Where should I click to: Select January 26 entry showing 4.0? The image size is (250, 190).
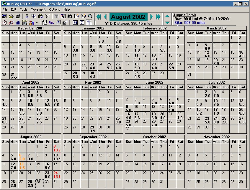click(118, 66)
